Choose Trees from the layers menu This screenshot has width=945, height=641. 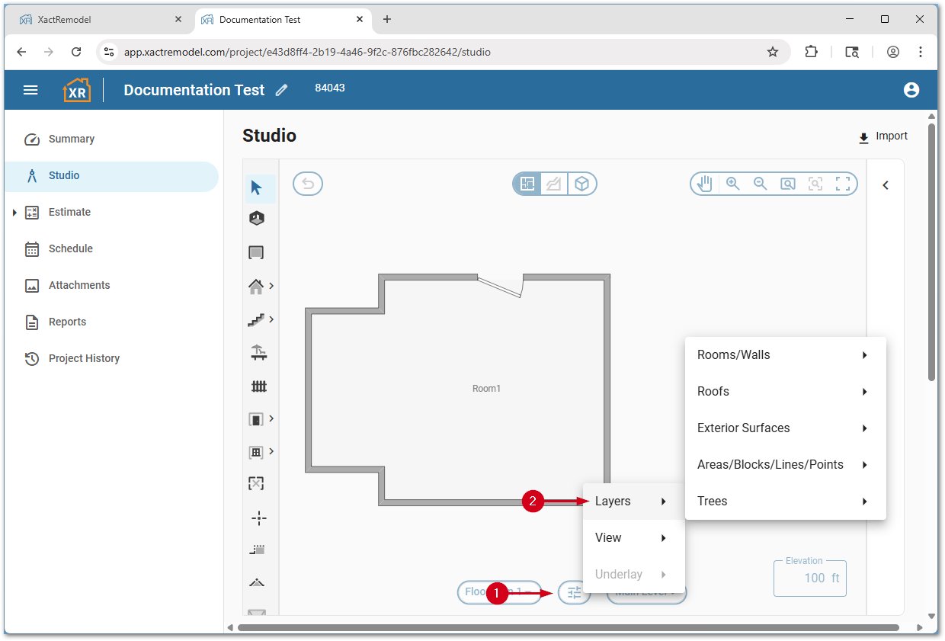pos(785,502)
